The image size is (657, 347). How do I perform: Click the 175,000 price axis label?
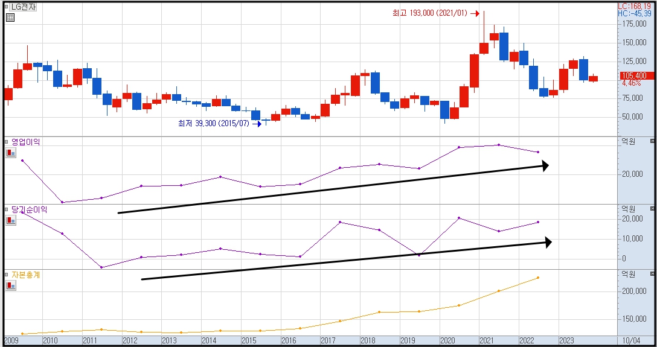click(x=634, y=24)
